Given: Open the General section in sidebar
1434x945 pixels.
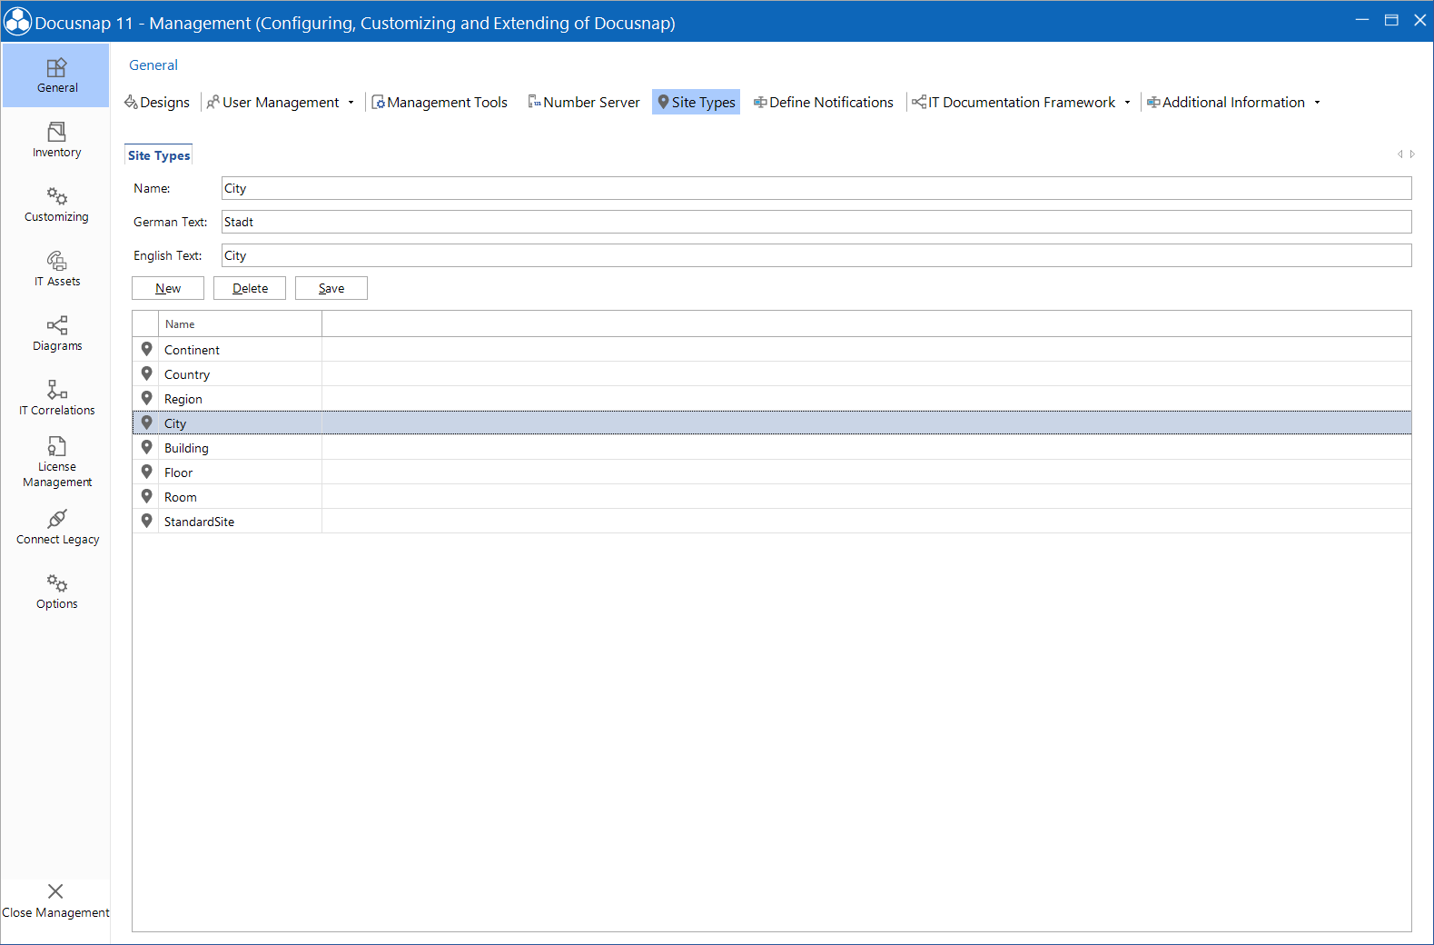Looking at the screenshot, I should pyautogui.click(x=56, y=75).
